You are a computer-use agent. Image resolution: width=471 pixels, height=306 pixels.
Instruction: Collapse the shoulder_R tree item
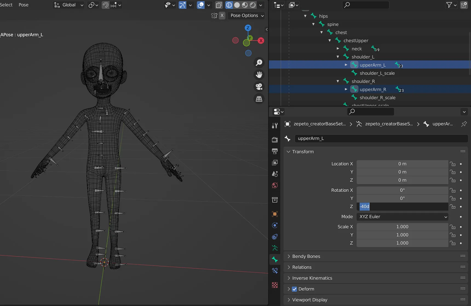(338, 81)
